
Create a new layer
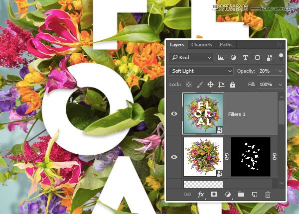pos(255,195)
